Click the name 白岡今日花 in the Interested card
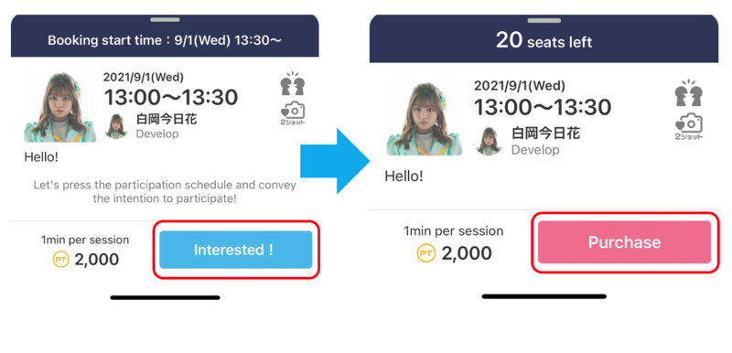732x353 pixels. pyautogui.click(x=167, y=120)
